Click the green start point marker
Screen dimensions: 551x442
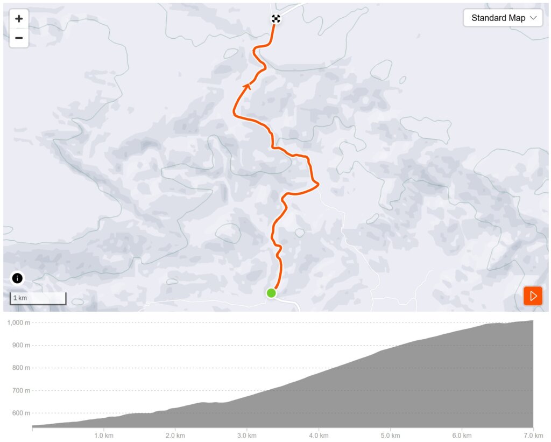(271, 293)
